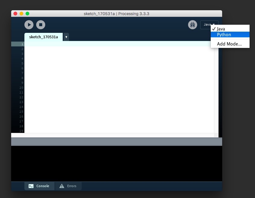Image resolution: width=255 pixels, height=198 pixels.
Task: Click the editor's vertical scrollbar
Action: pos(216,90)
